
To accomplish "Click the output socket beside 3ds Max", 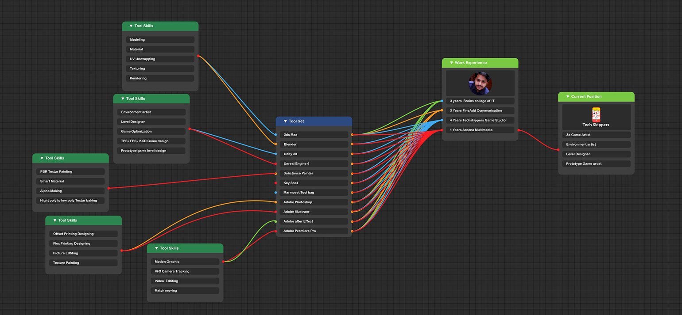I will (352, 135).
